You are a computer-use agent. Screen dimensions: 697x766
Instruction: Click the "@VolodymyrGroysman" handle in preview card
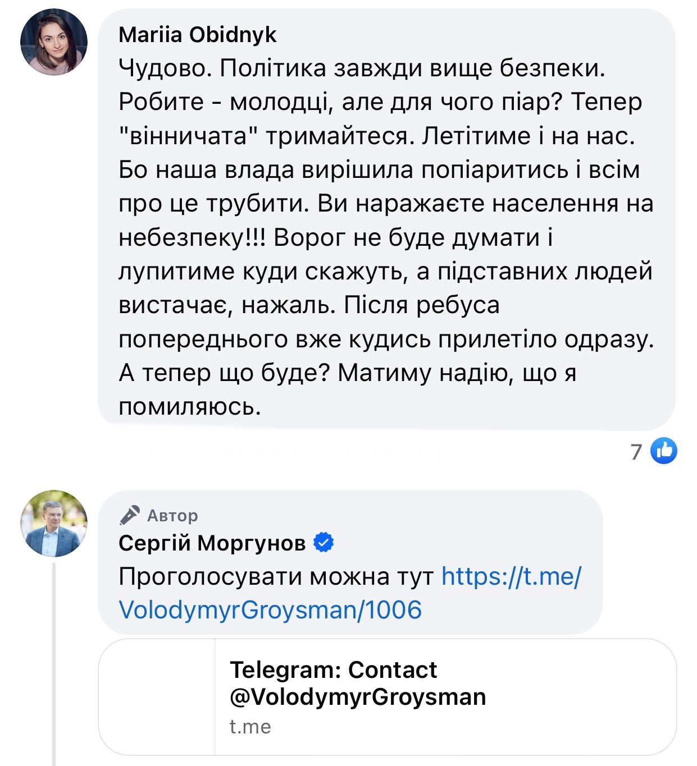[358, 697]
